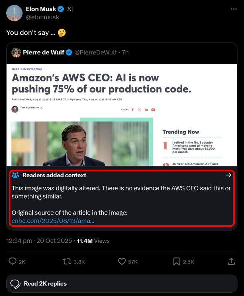Image resolution: width=244 pixels, height=296 pixels.
Task: Bookmark this post
Action: click(x=177, y=262)
